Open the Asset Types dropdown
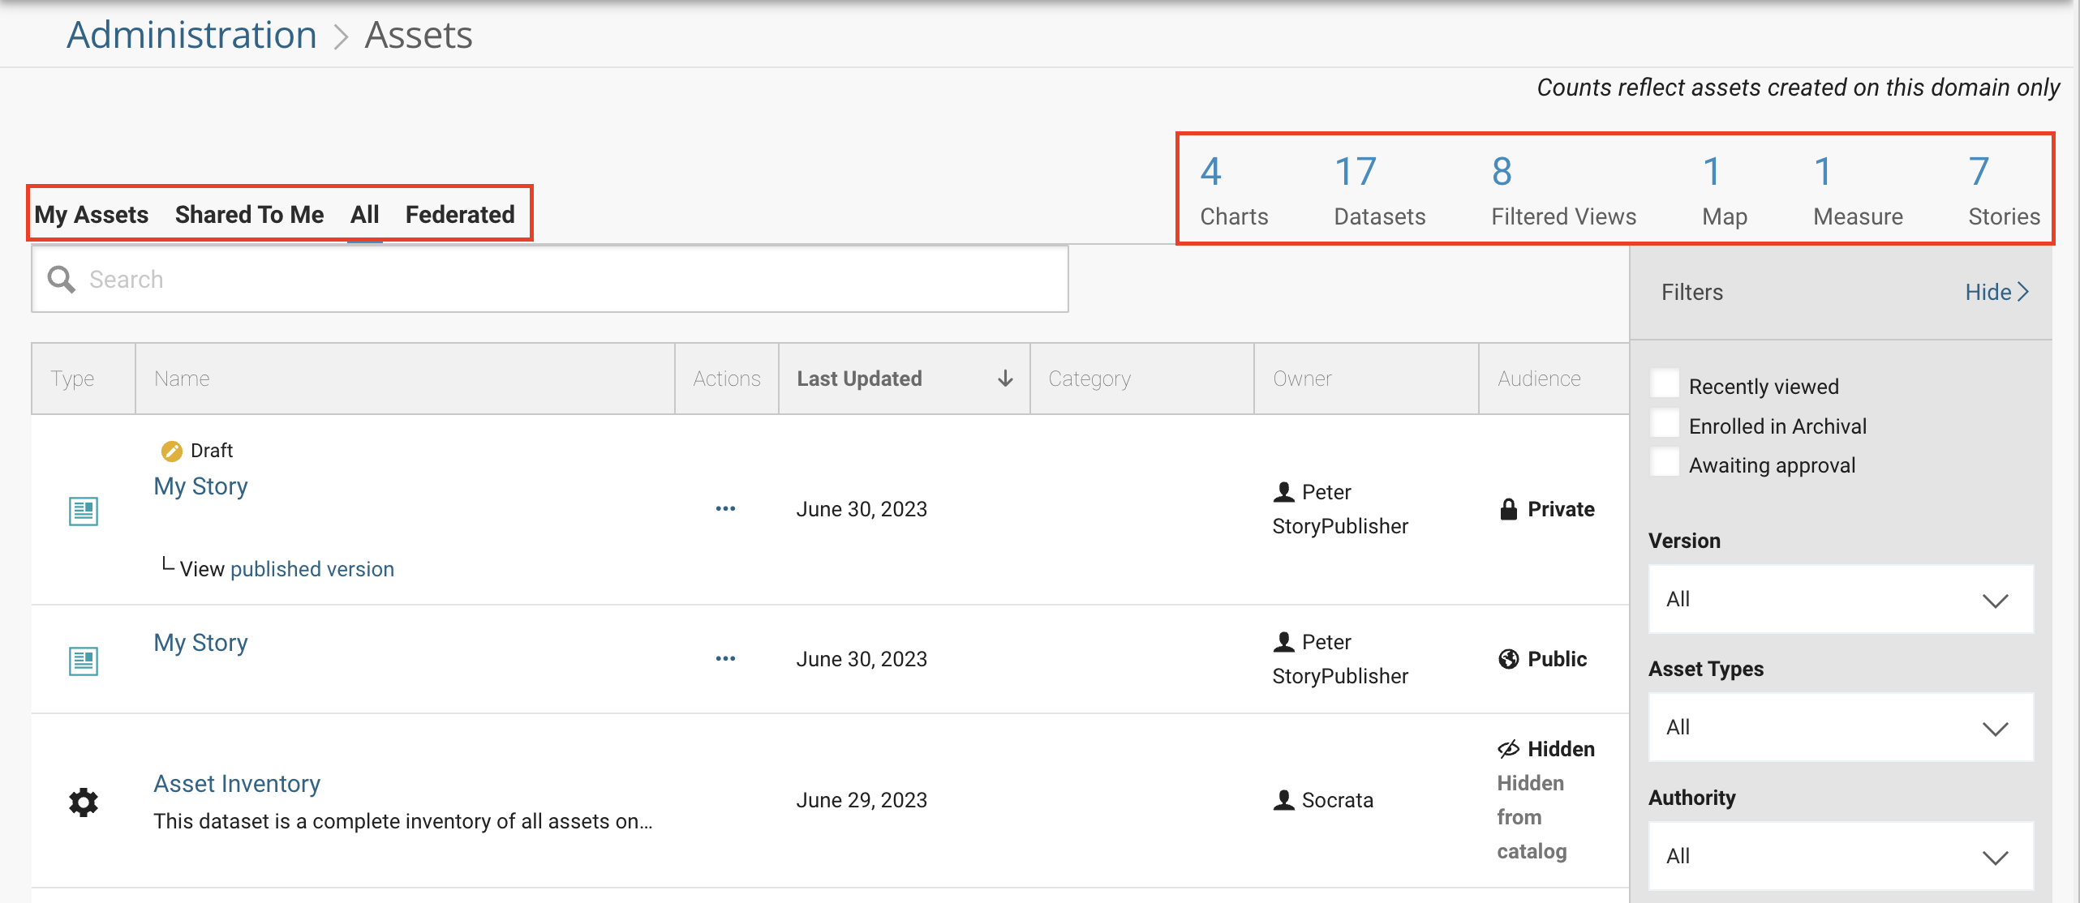Image resolution: width=2080 pixels, height=903 pixels. click(x=1840, y=727)
